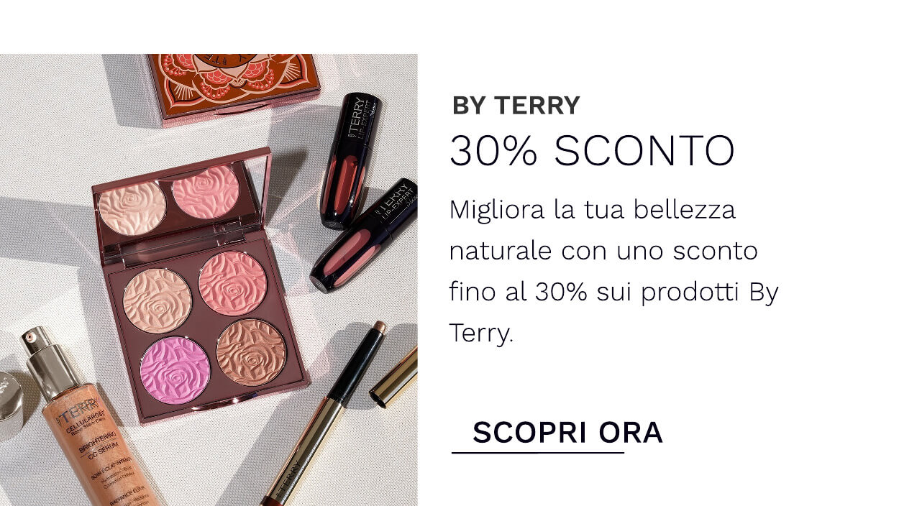Image resolution: width=899 pixels, height=506 pixels.
Task: Select the lower Lip Expert lipstick tube
Action: point(363,236)
